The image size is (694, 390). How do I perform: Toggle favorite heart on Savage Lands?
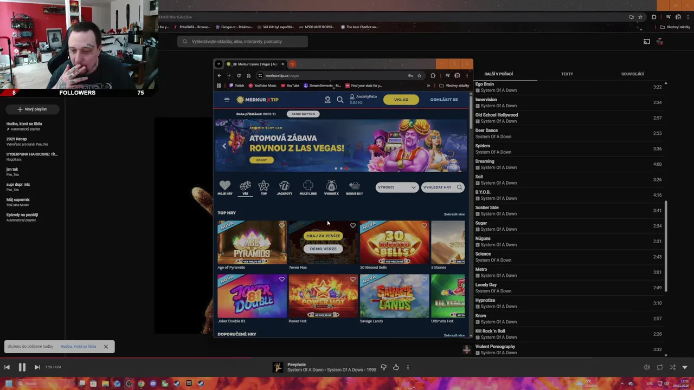424,279
